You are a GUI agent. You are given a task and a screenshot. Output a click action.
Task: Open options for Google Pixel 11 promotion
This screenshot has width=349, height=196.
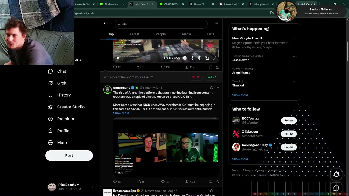point(295,38)
